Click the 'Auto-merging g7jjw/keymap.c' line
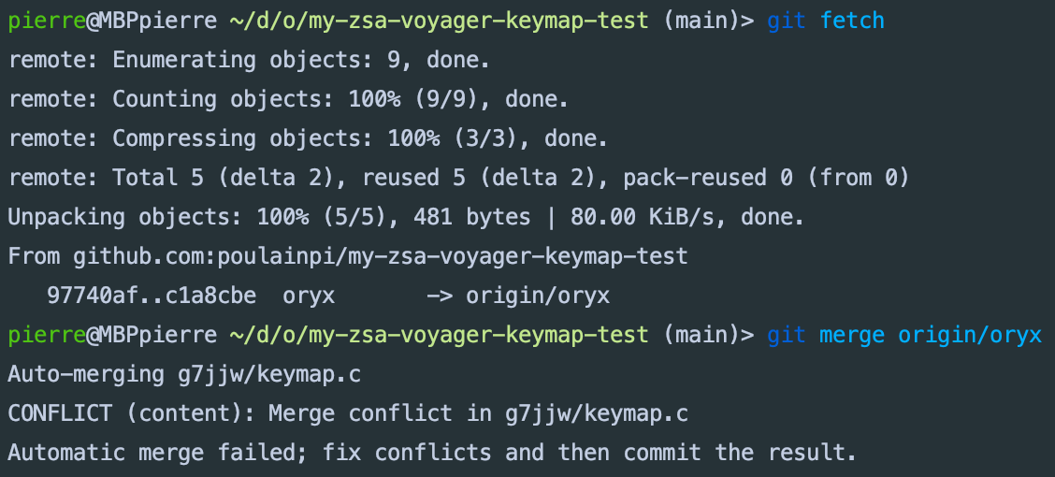Image resolution: width=1055 pixels, height=477 pixels. (184, 374)
